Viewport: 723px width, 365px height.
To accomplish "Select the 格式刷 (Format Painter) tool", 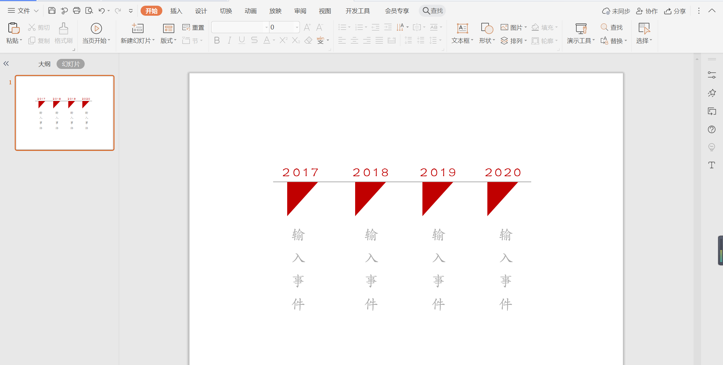I will pyautogui.click(x=63, y=33).
